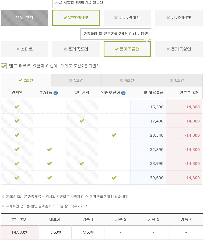Choose the 온가족할인 discount plan

pos(179,49)
